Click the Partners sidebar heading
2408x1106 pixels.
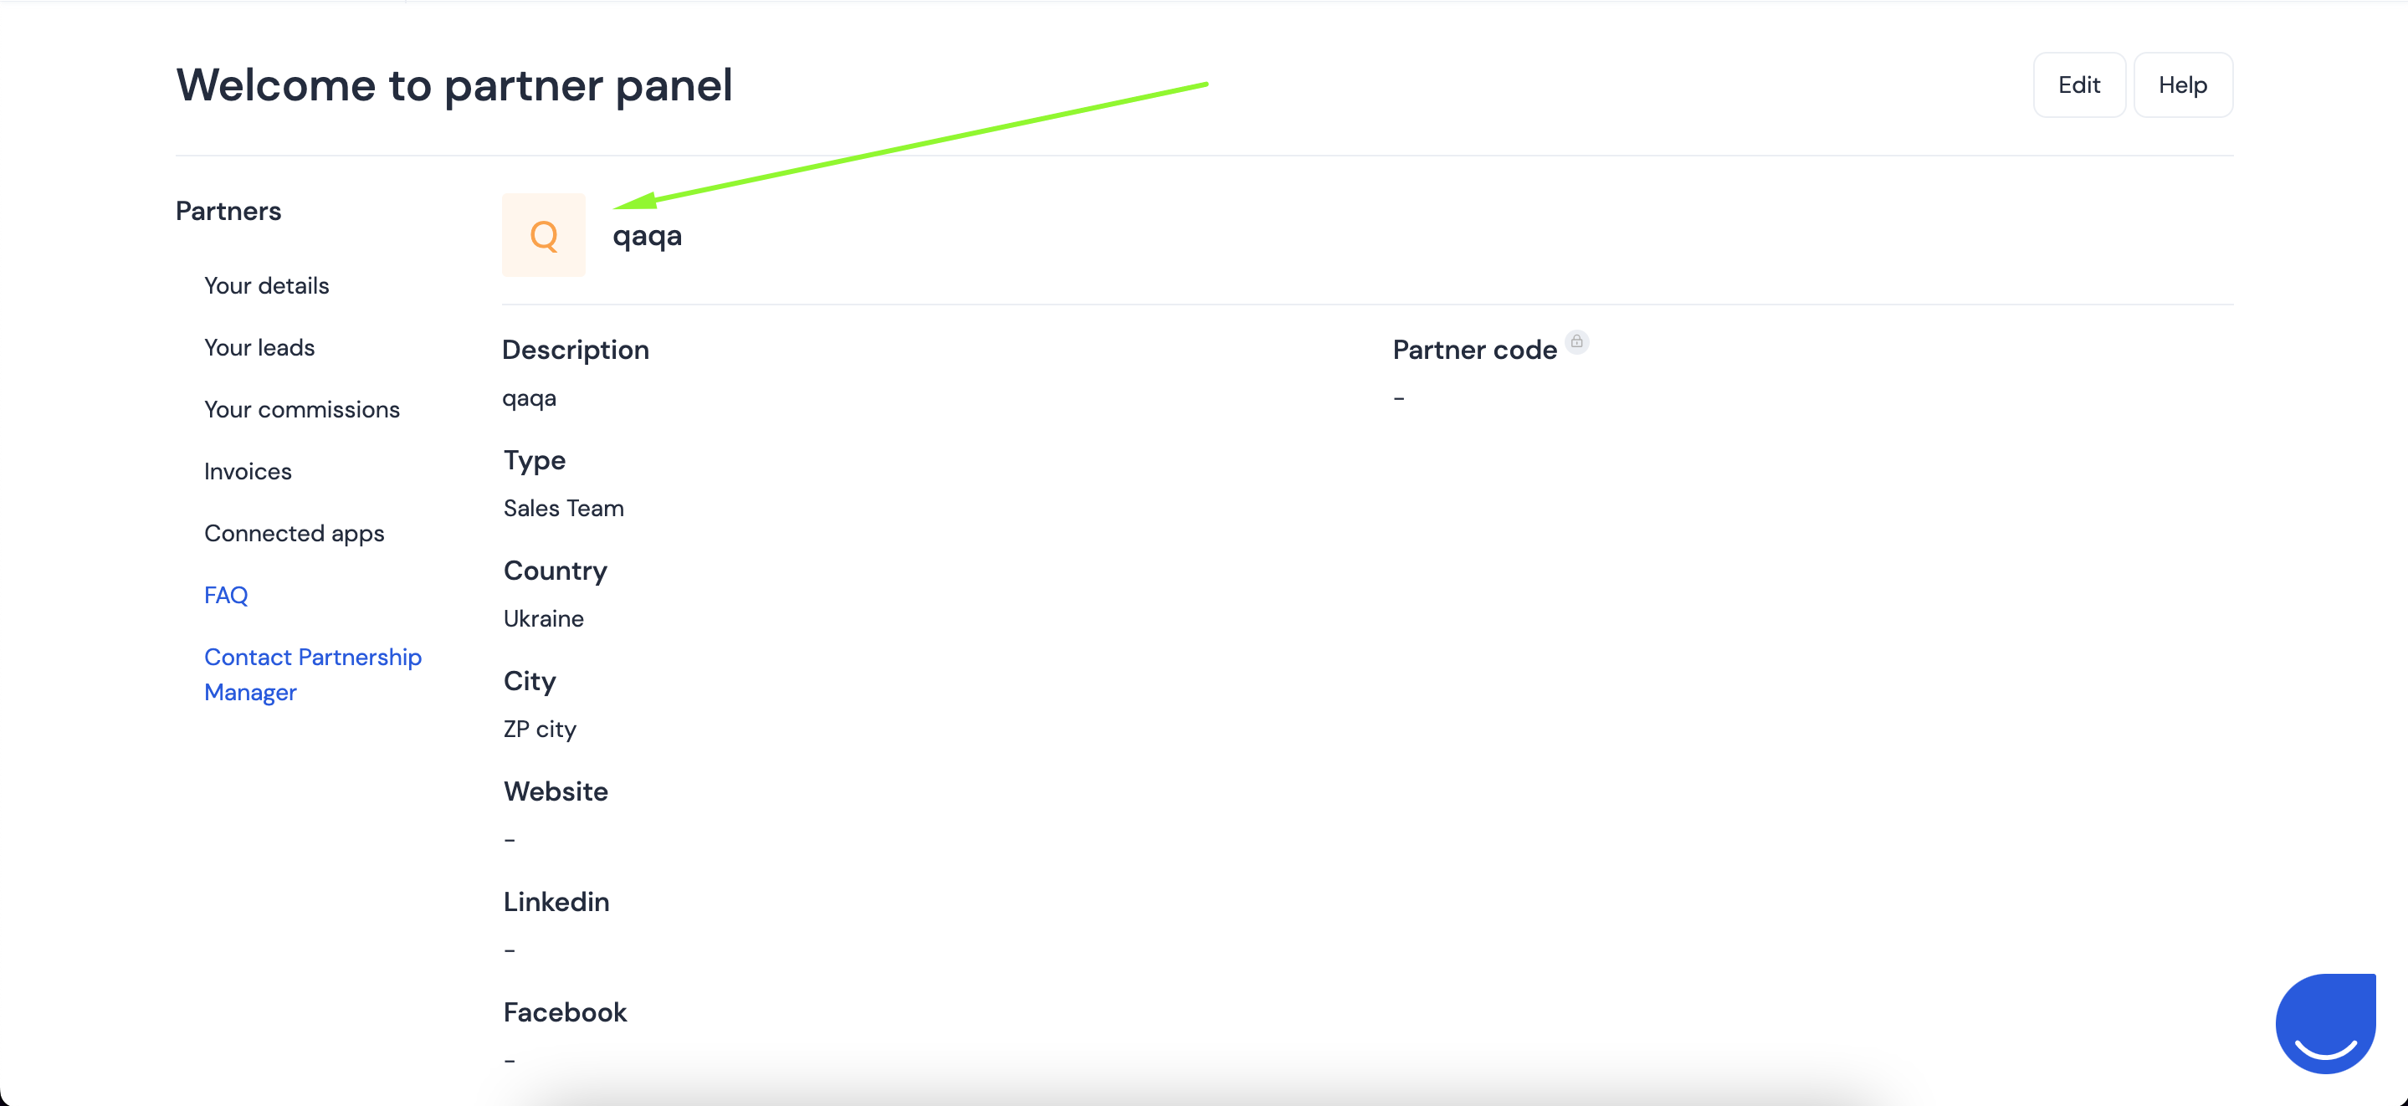tap(228, 210)
